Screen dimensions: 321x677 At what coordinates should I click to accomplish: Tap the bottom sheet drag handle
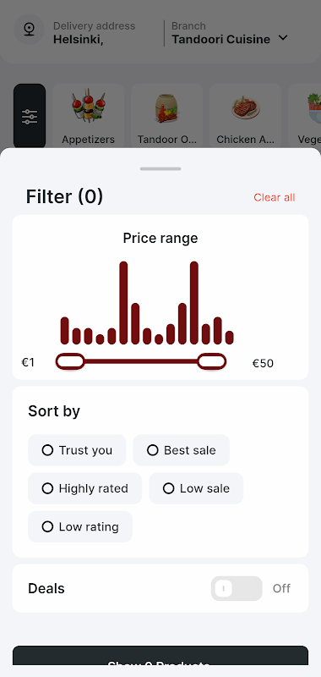tap(160, 168)
